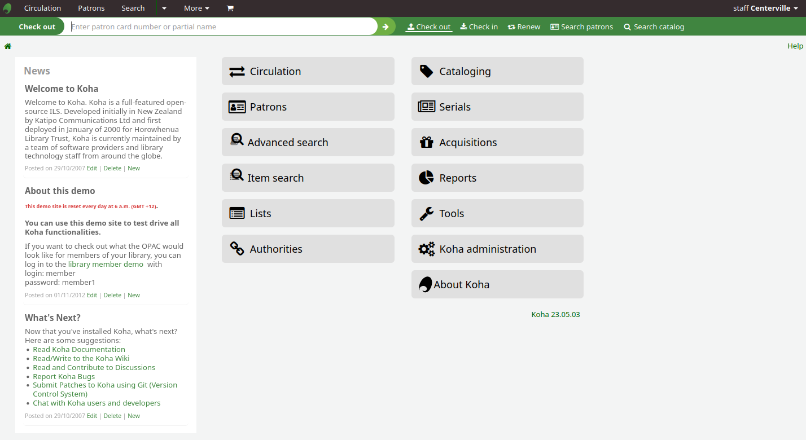This screenshot has width=806, height=440.
Task: Open the library member demo link
Action: [106, 264]
